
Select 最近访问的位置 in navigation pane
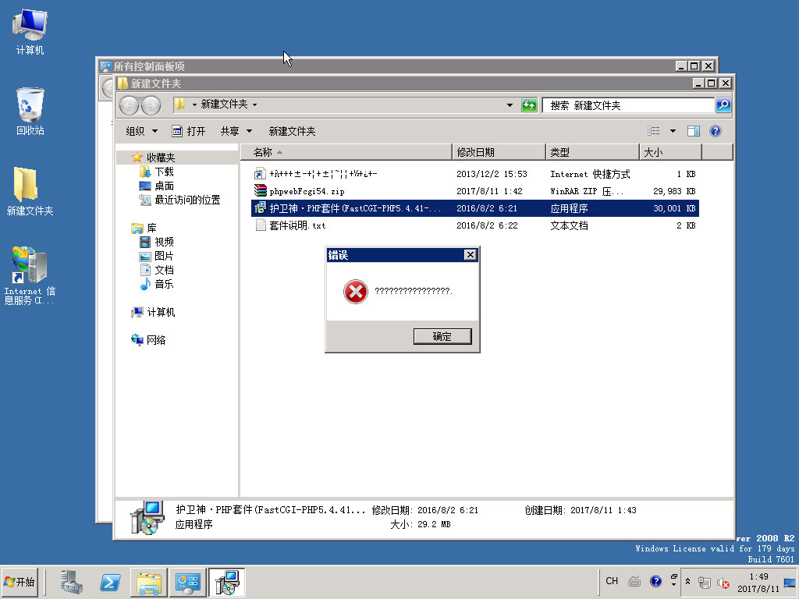187,200
